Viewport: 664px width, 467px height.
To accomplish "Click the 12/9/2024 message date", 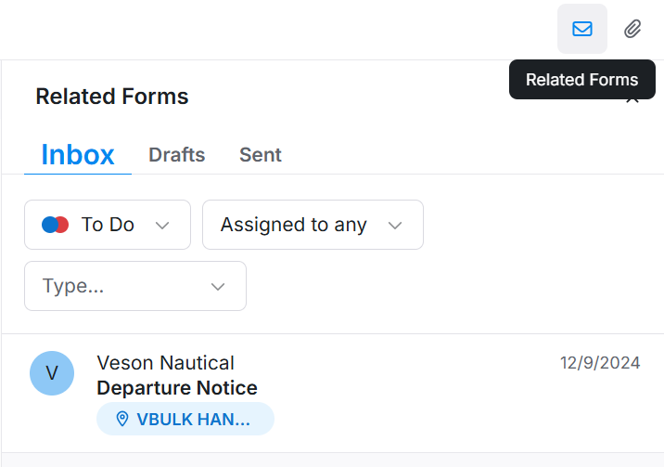I will click(x=600, y=363).
